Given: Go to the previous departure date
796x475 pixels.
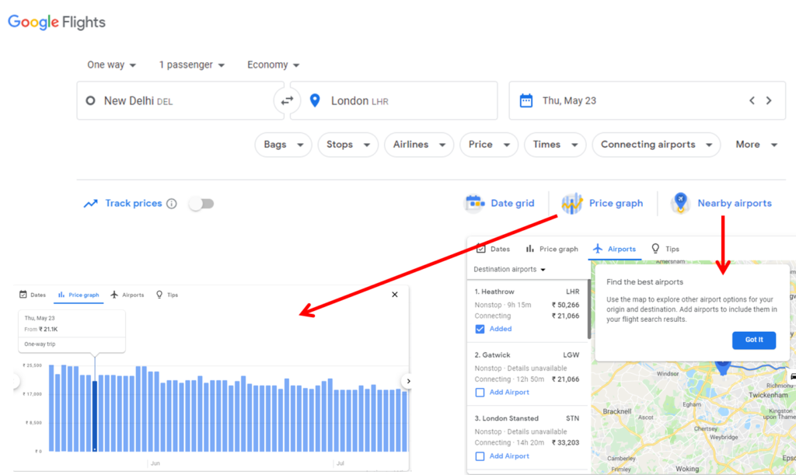Looking at the screenshot, I should (752, 100).
